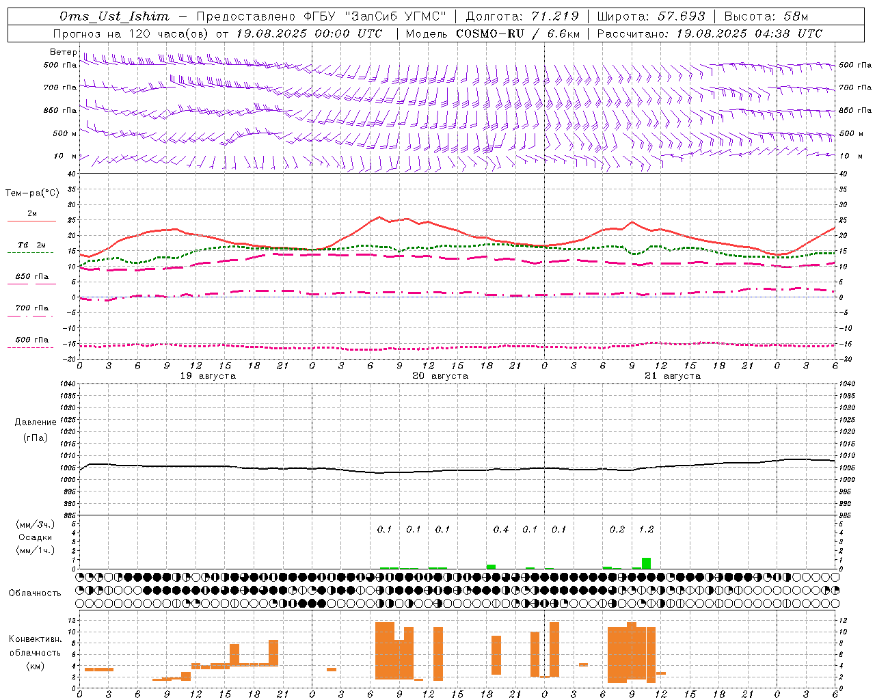The image size is (875, 700).
Task: Click the 19 августа date label
Action: point(208,376)
